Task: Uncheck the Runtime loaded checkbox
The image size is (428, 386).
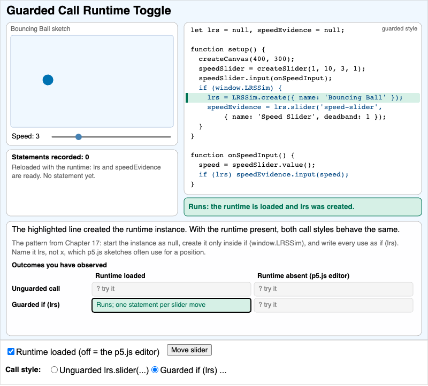Action: [11, 351]
